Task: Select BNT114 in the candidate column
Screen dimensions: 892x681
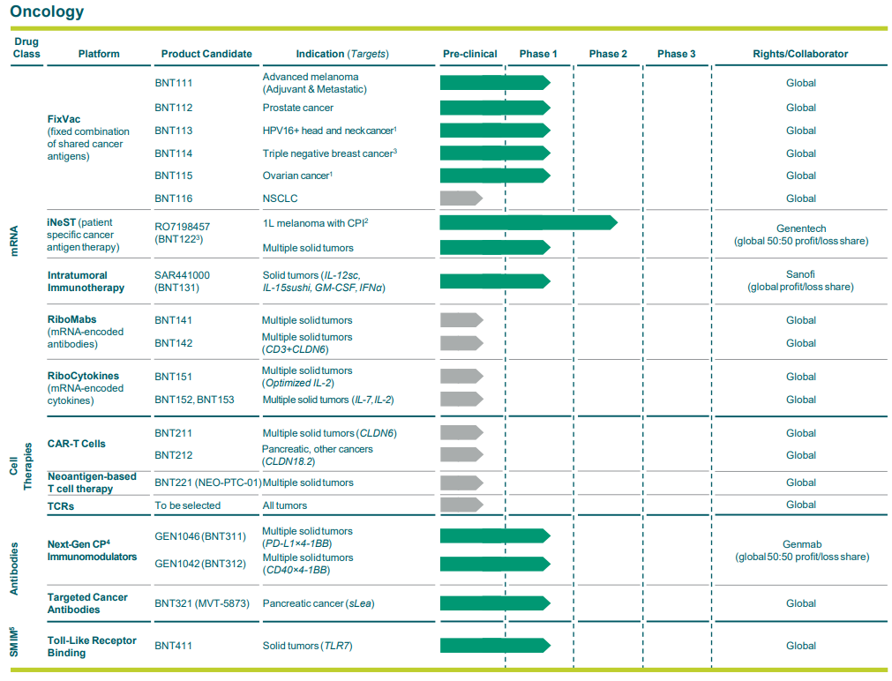Action: 174,153
